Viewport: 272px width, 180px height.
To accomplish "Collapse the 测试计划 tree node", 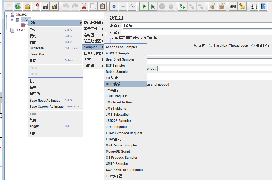I will click(7, 15).
